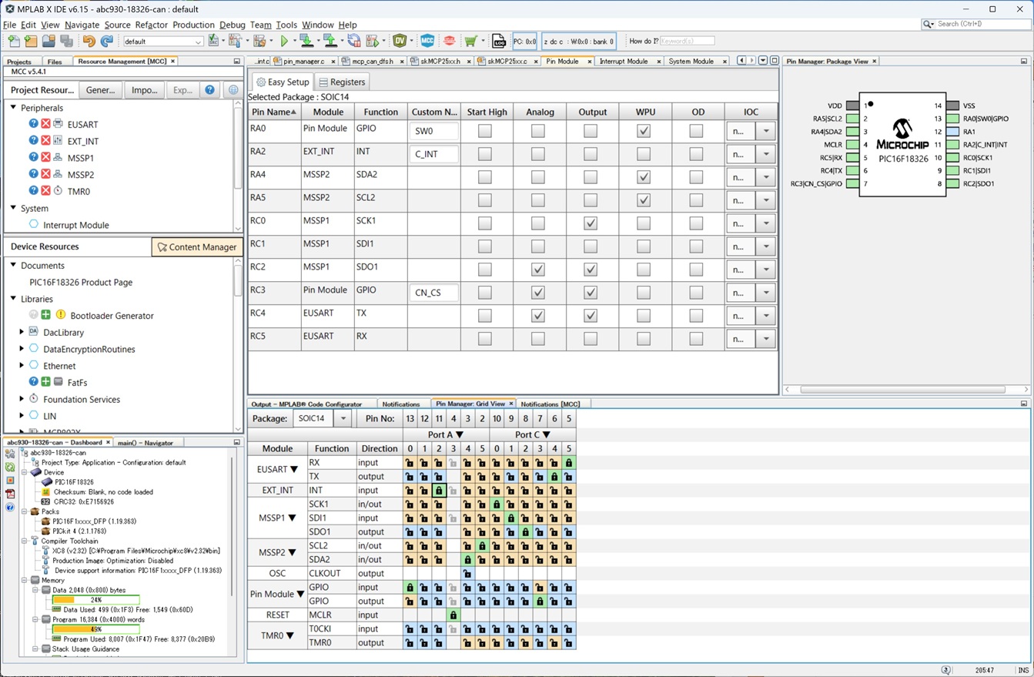Viewport: 1034px width, 677px height.
Task: Open help for the TMR0 peripheral
Action: coord(33,191)
